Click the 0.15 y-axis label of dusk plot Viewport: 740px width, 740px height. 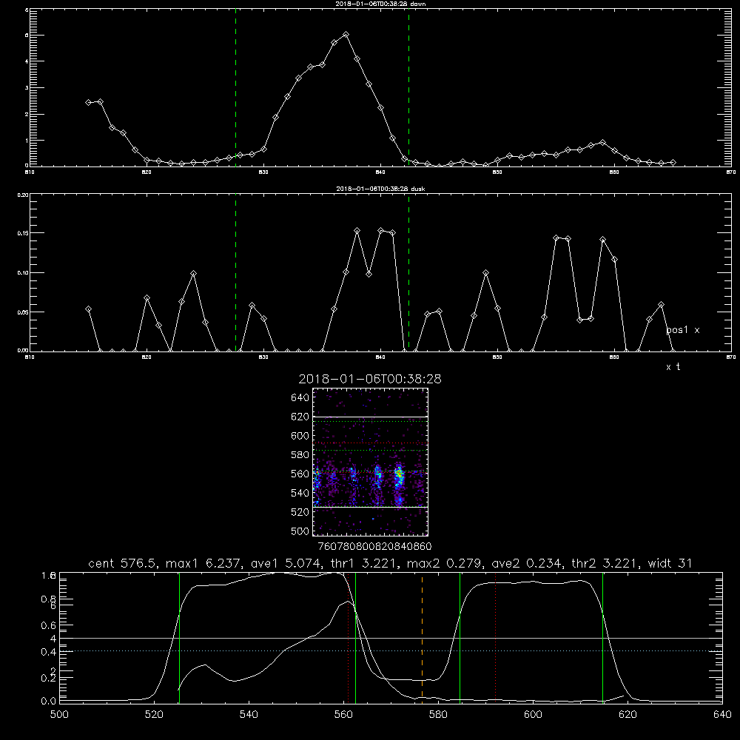coord(23,233)
